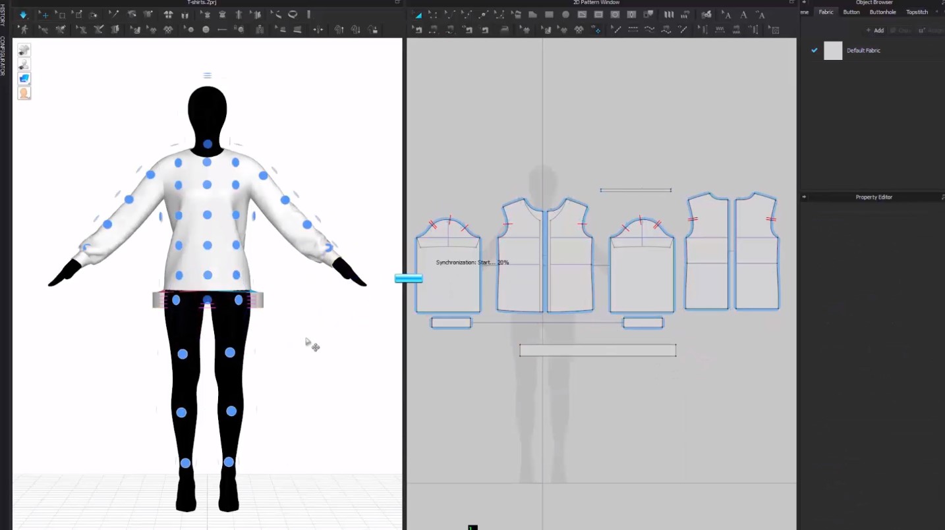Click the tab scroll arrow beside Topstitch
The image size is (945, 530).
click(x=937, y=12)
